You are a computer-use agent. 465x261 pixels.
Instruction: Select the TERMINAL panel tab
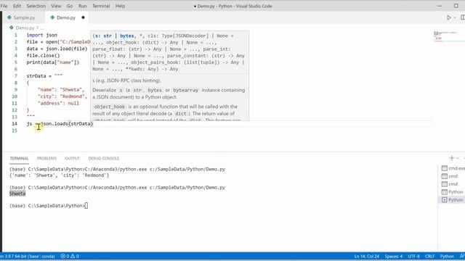20,158
